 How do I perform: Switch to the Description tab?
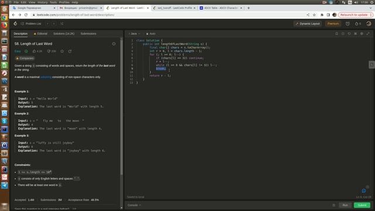[21, 34]
